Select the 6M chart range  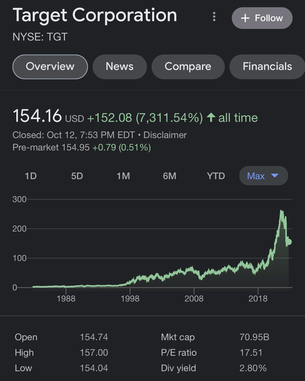tap(170, 176)
